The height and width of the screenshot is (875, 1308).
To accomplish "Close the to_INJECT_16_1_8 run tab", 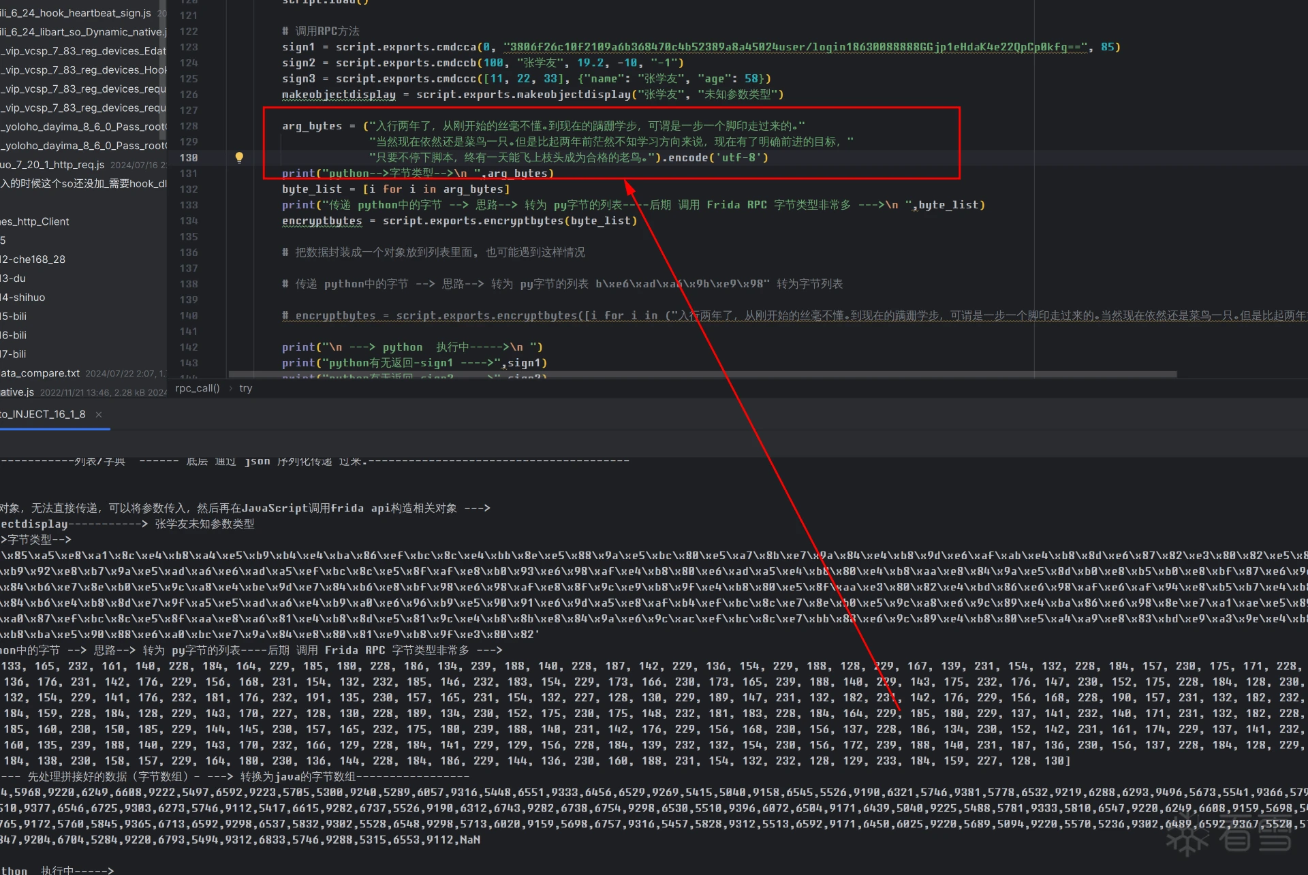I will click(x=99, y=415).
